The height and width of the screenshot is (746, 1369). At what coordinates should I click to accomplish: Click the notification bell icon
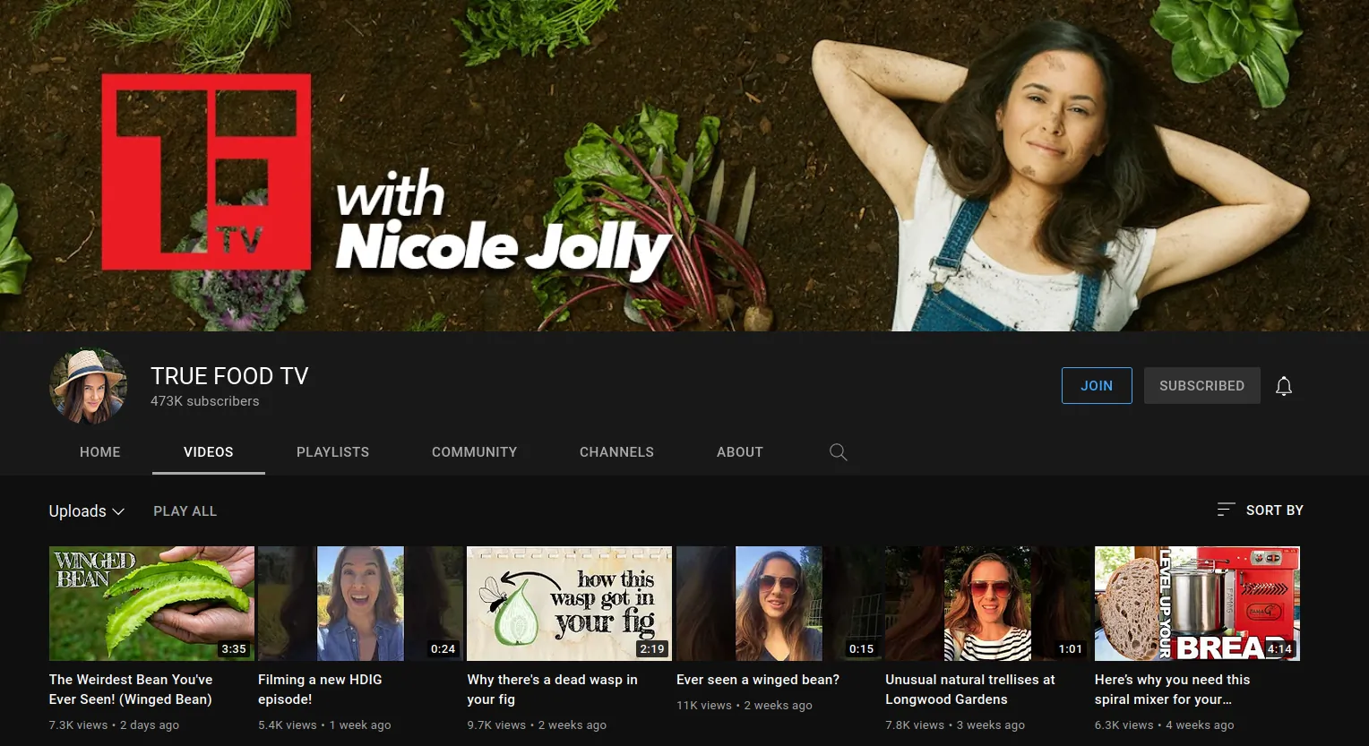[1283, 386]
